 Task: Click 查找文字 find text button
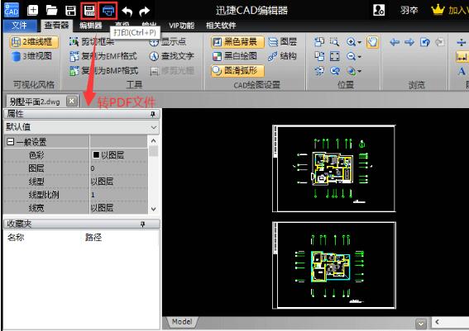[x=172, y=56]
